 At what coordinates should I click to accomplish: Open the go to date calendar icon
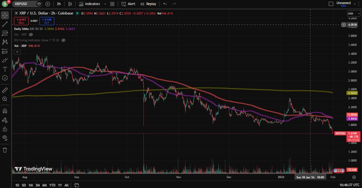[77, 185]
